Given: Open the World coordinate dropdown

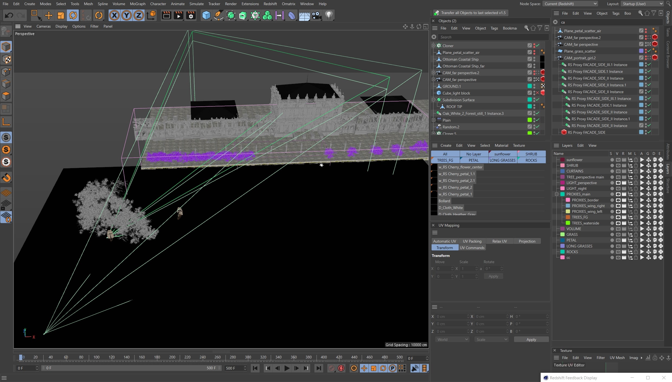Looking at the screenshot, I should (452, 339).
